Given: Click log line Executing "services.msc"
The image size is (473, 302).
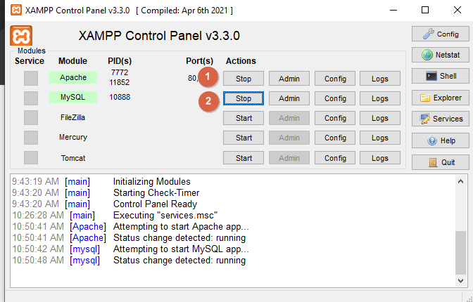Looking at the screenshot, I should (165, 216).
